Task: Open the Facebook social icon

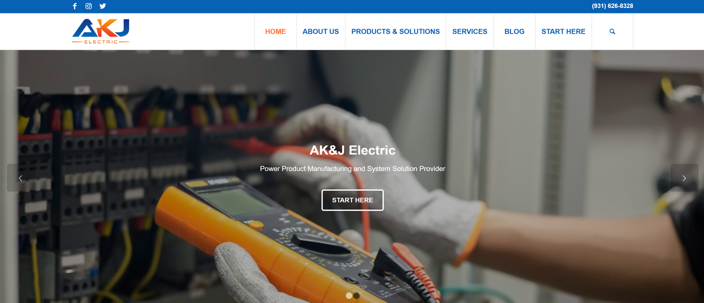Action: tap(75, 6)
